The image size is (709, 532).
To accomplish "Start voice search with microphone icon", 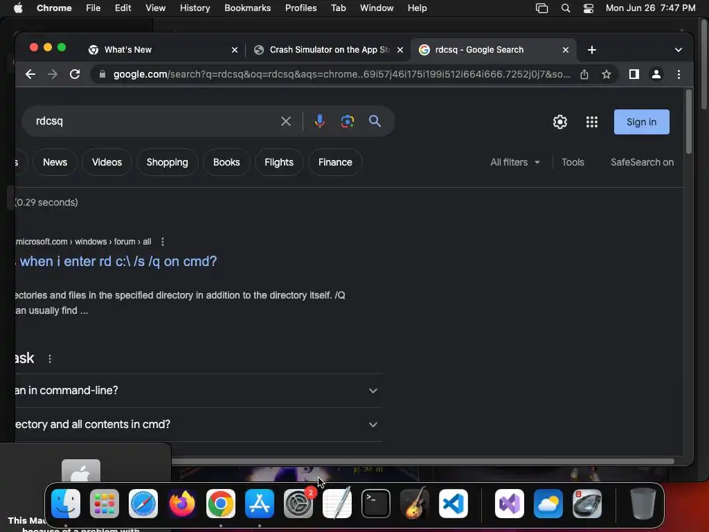I will (x=320, y=121).
